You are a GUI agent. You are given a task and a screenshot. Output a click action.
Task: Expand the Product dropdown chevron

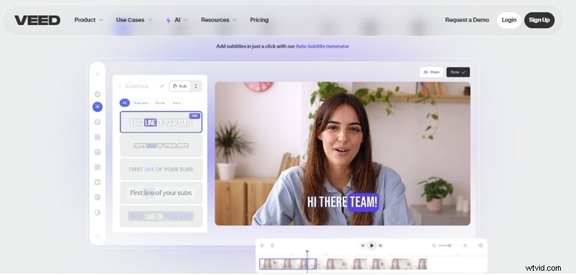pos(101,20)
